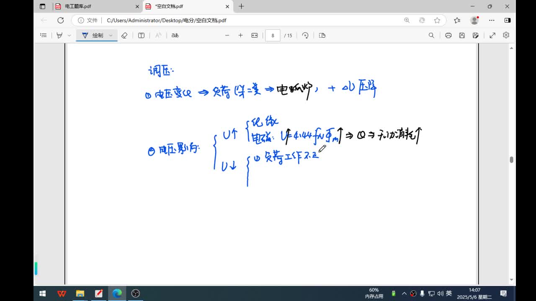Zoom out the PDF
The image size is (536, 301).
[227, 35]
